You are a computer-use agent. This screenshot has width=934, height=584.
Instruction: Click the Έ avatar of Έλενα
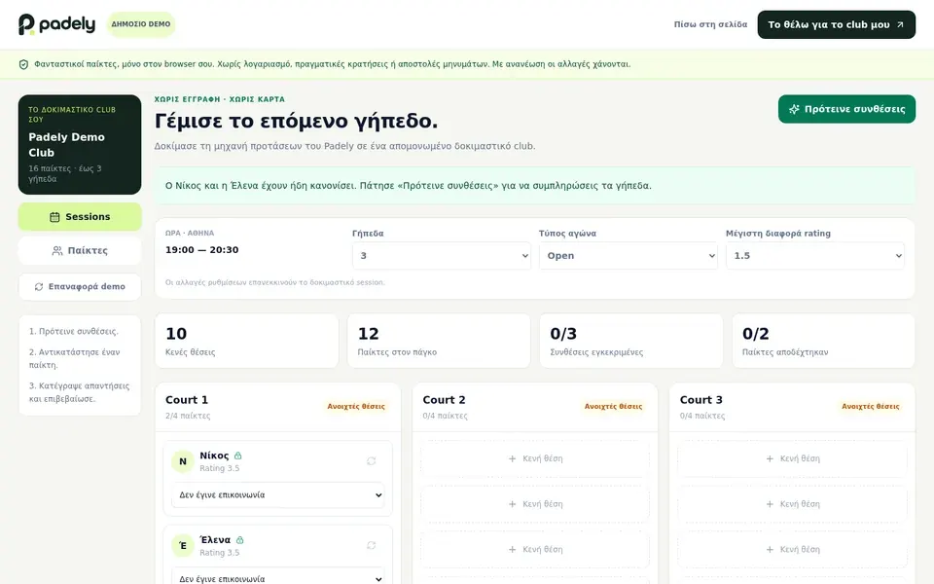[183, 546]
